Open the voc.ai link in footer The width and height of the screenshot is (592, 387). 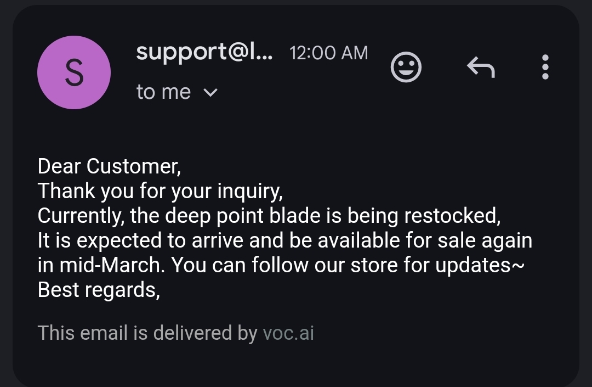coord(288,333)
